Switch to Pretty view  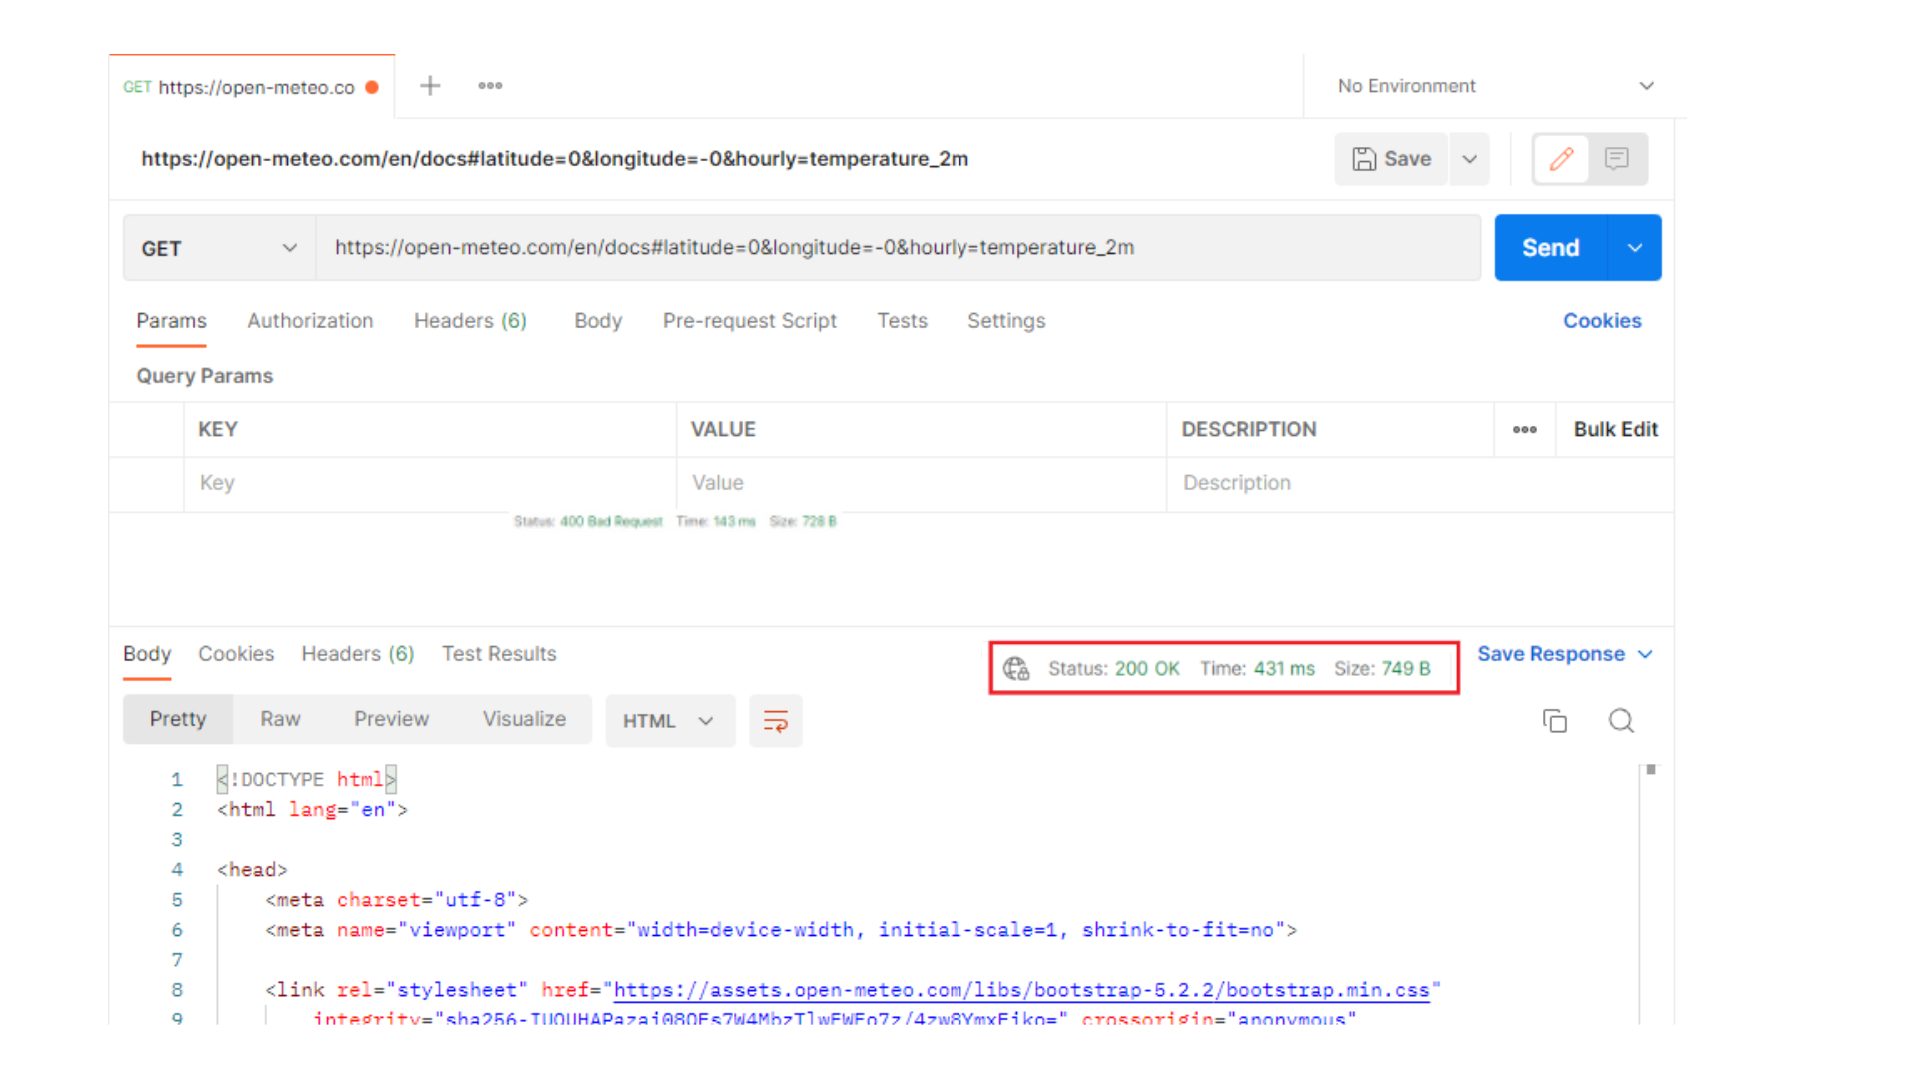178,719
